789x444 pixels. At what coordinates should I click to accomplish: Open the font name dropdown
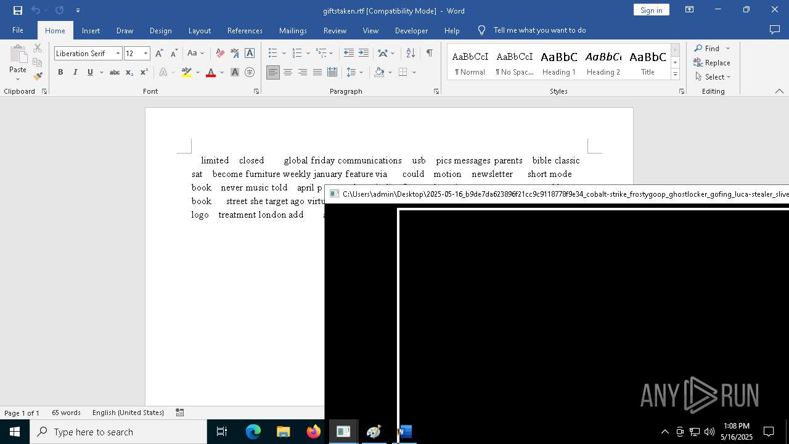click(118, 54)
